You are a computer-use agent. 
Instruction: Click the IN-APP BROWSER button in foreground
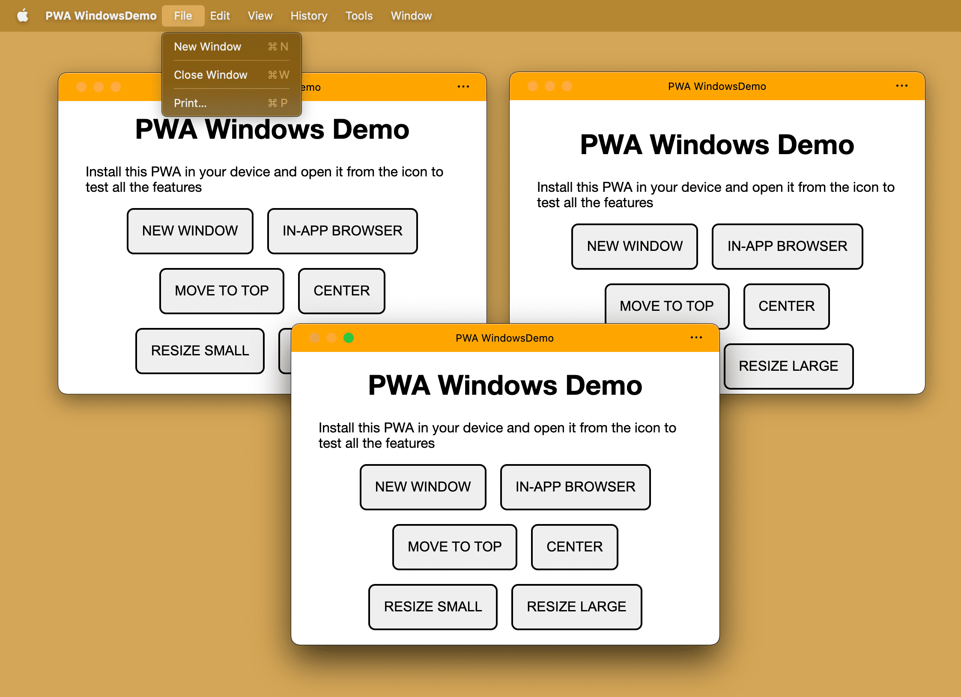click(x=575, y=486)
